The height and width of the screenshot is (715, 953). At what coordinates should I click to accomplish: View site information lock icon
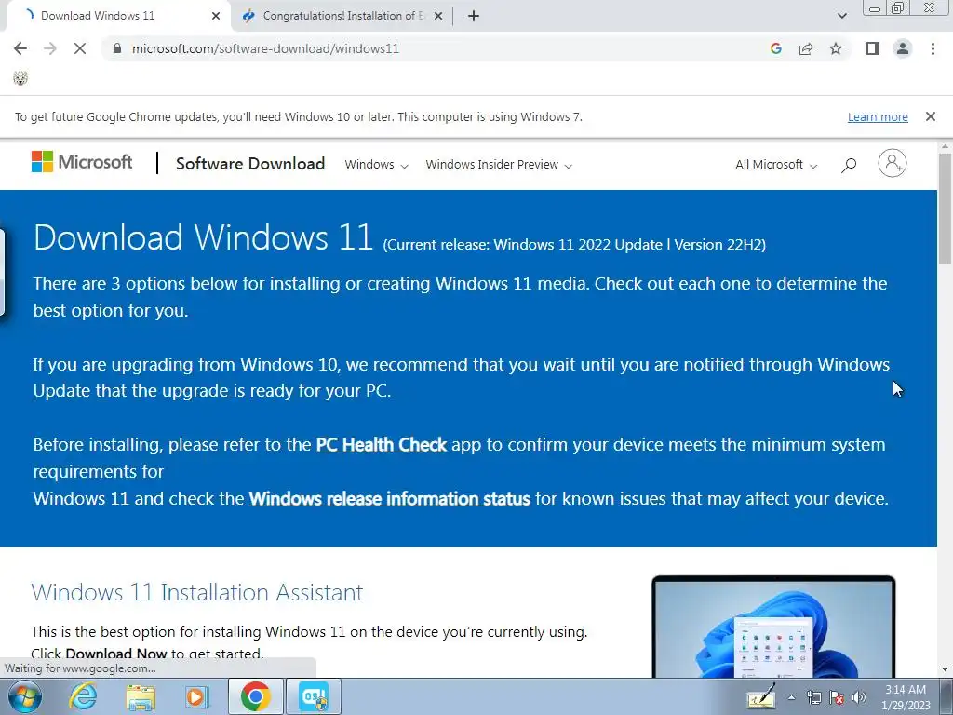coord(117,48)
